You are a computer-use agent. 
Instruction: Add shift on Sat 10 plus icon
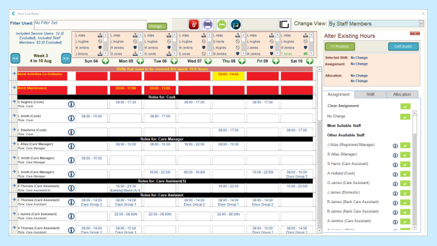(310, 61)
